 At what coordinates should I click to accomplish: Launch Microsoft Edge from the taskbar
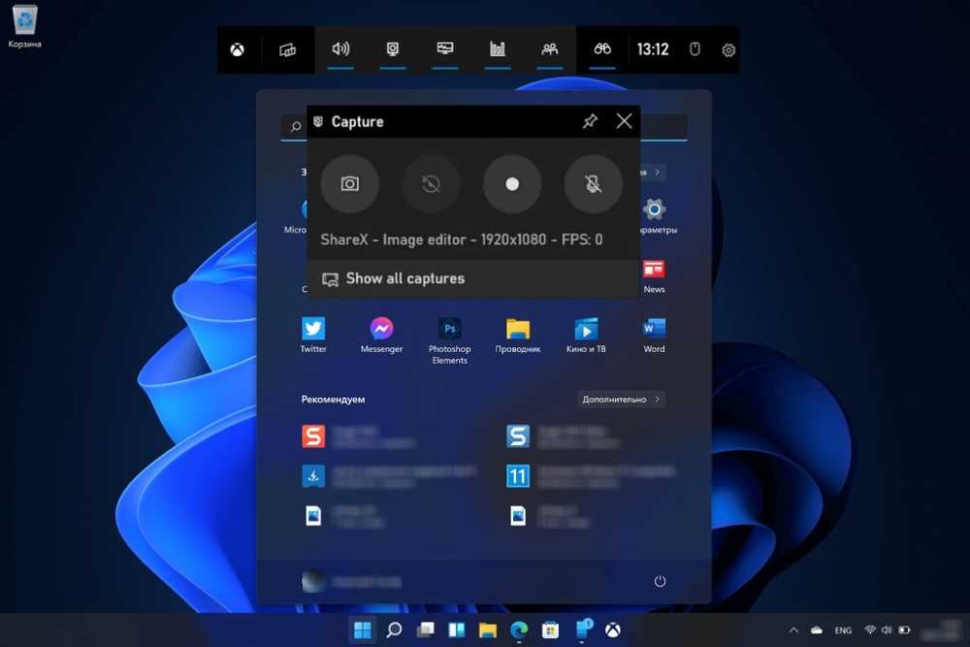(x=519, y=631)
